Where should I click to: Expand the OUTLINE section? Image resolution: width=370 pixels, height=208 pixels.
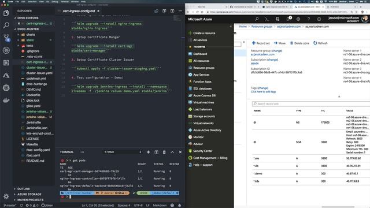24,189
